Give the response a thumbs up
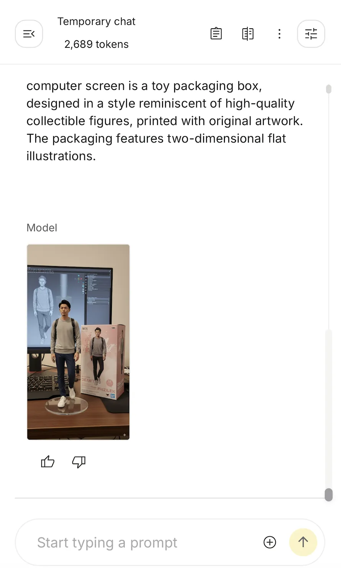 [48, 462]
